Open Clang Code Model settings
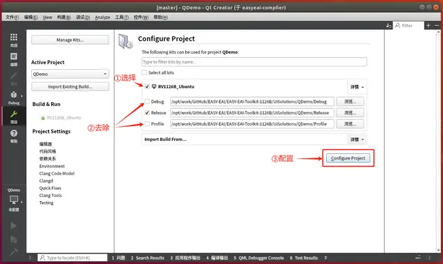 pyautogui.click(x=57, y=174)
